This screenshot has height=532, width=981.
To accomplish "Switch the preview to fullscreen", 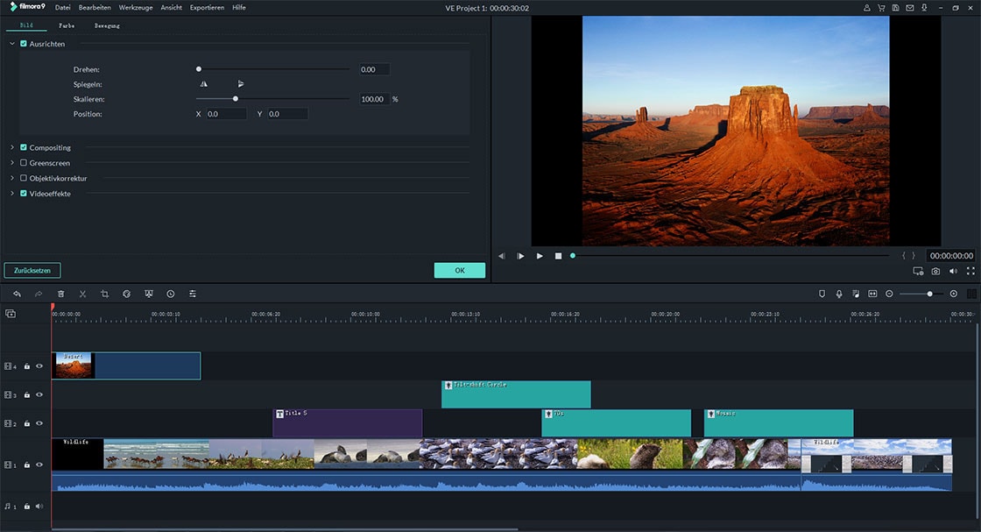I will 970,271.
